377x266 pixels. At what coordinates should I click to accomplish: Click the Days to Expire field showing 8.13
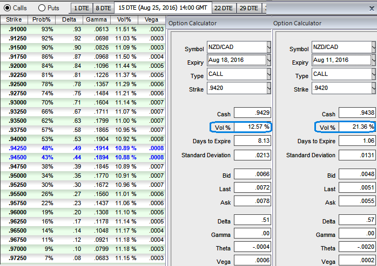pos(253,141)
